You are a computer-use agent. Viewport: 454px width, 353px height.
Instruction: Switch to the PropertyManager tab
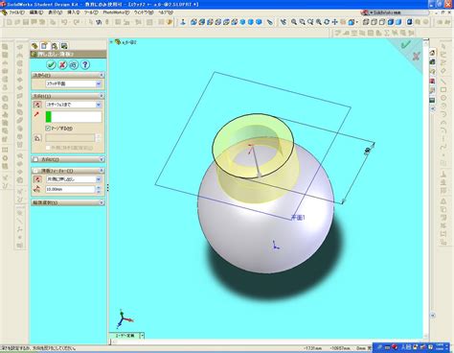pyautogui.click(x=44, y=46)
